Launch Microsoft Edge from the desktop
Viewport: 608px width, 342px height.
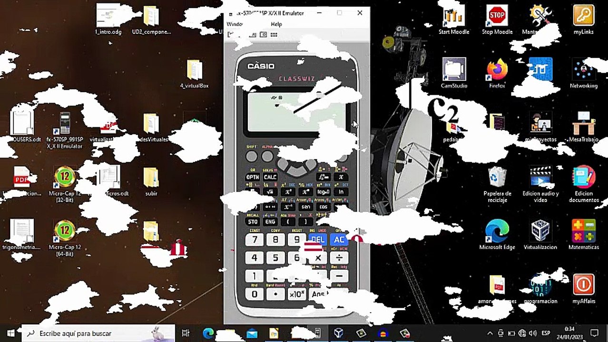[497, 235]
